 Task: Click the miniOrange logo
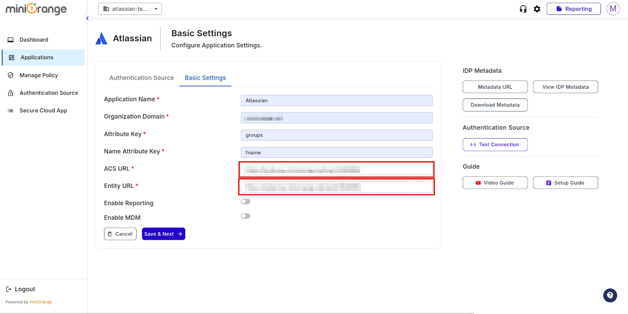click(36, 9)
